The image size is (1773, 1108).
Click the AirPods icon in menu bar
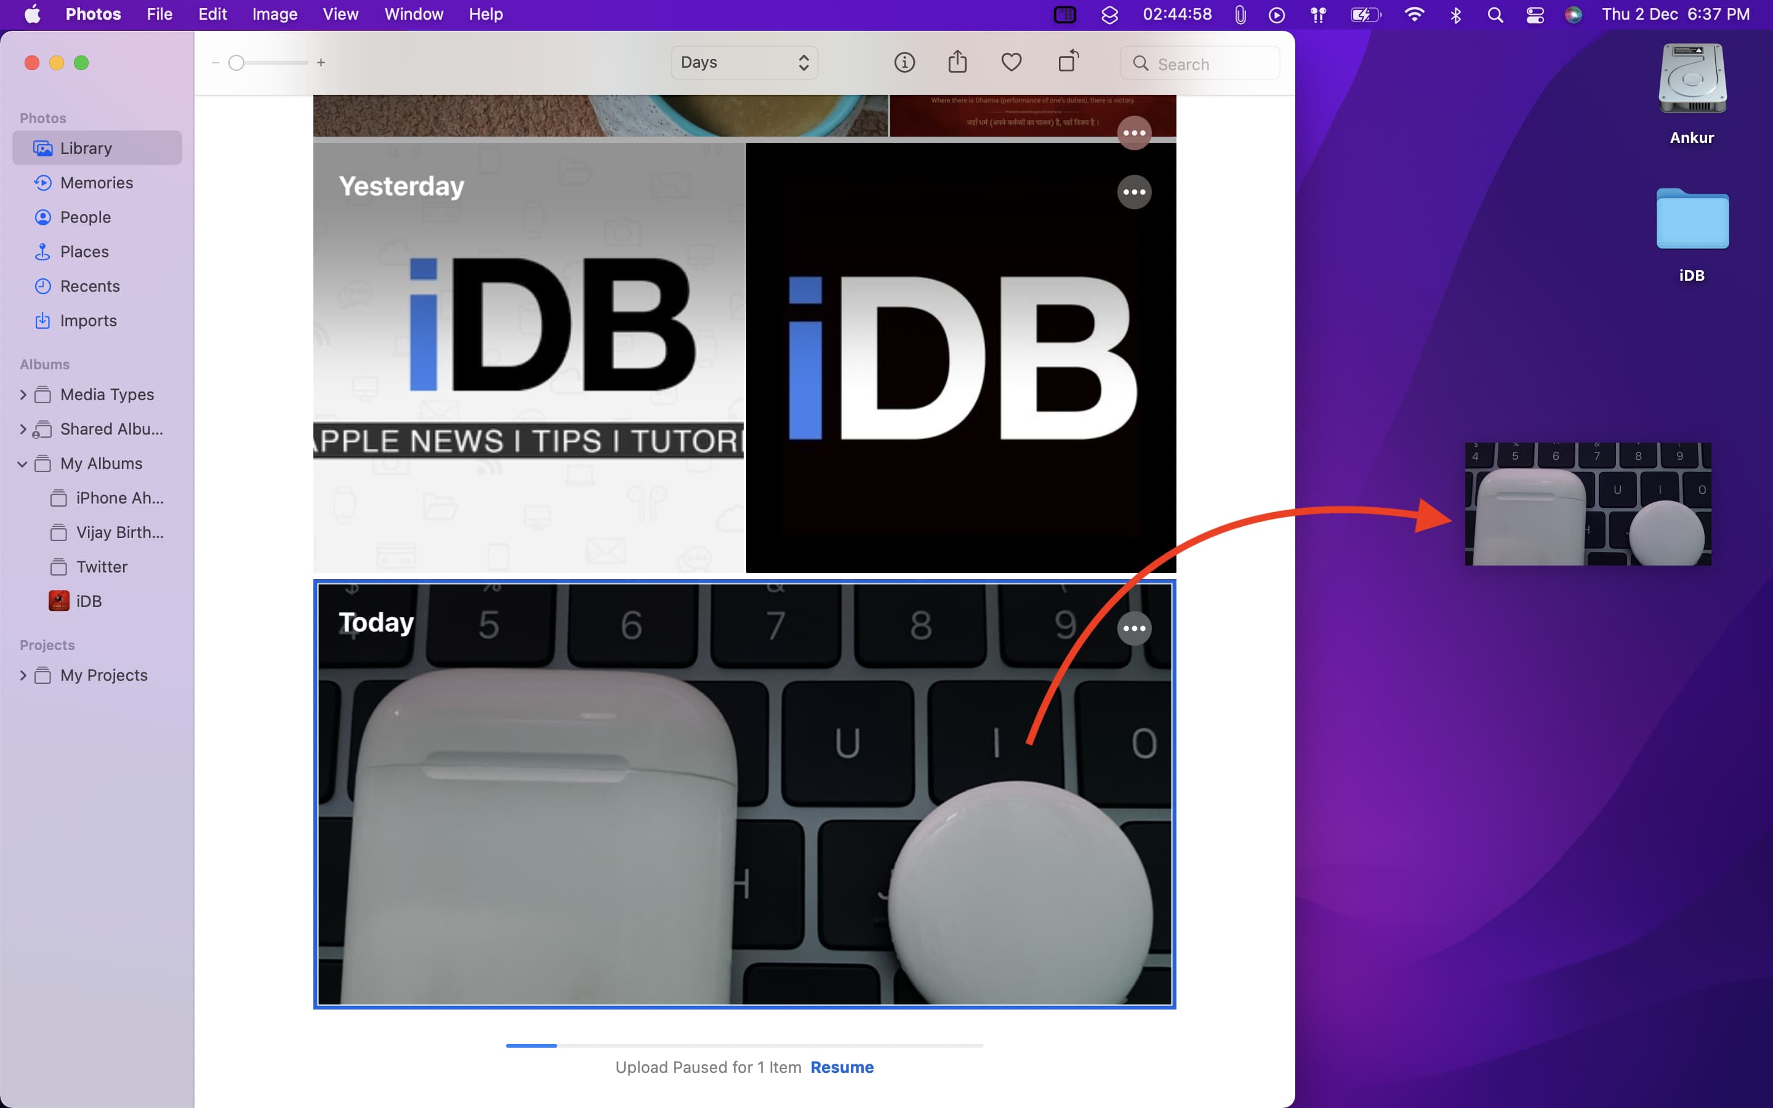1318,15
